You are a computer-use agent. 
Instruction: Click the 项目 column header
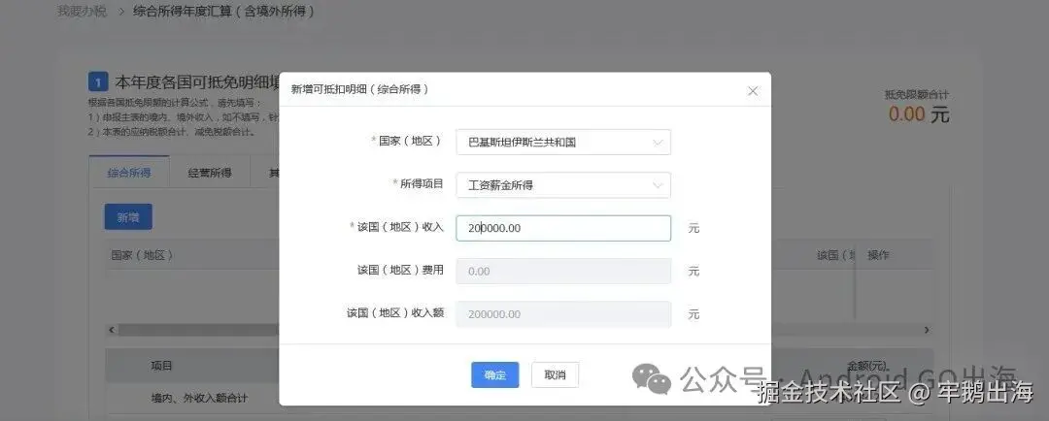point(161,366)
